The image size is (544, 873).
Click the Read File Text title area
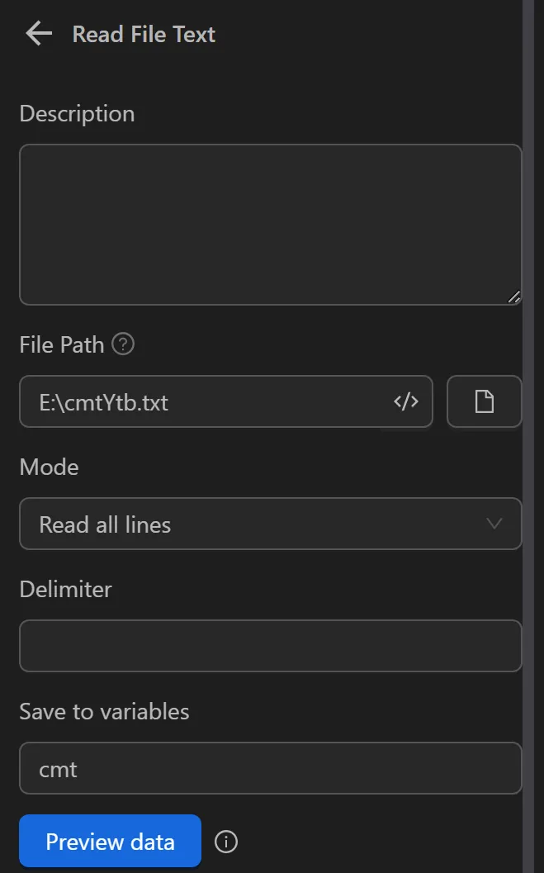pyautogui.click(x=144, y=34)
